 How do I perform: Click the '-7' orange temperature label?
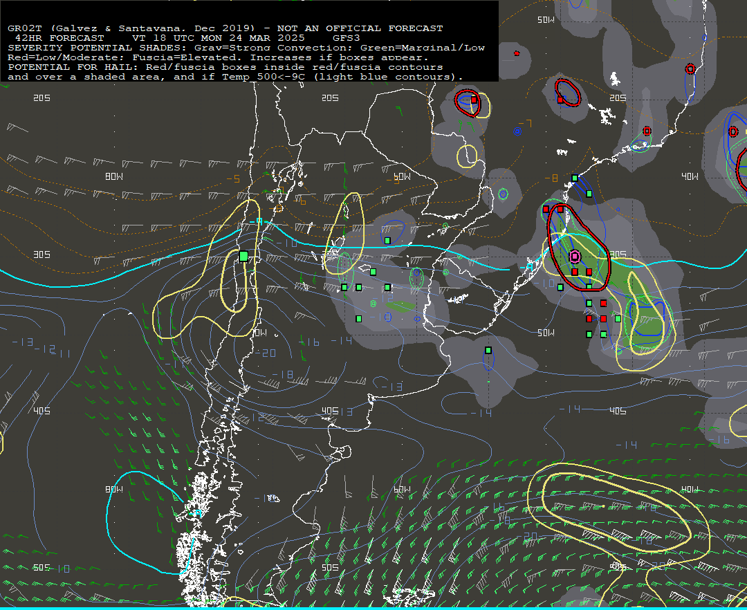point(524,124)
